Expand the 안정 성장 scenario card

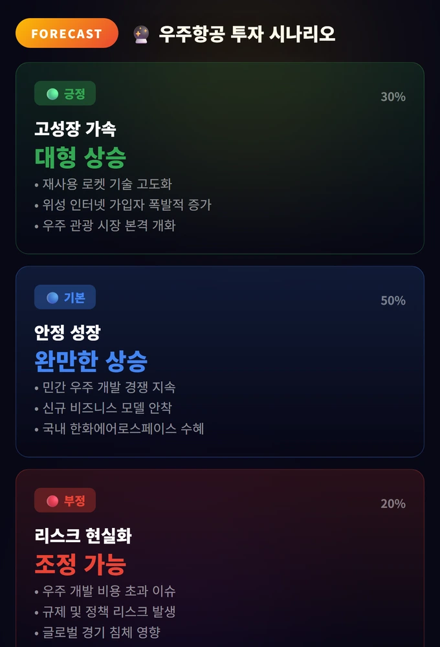coord(220,360)
